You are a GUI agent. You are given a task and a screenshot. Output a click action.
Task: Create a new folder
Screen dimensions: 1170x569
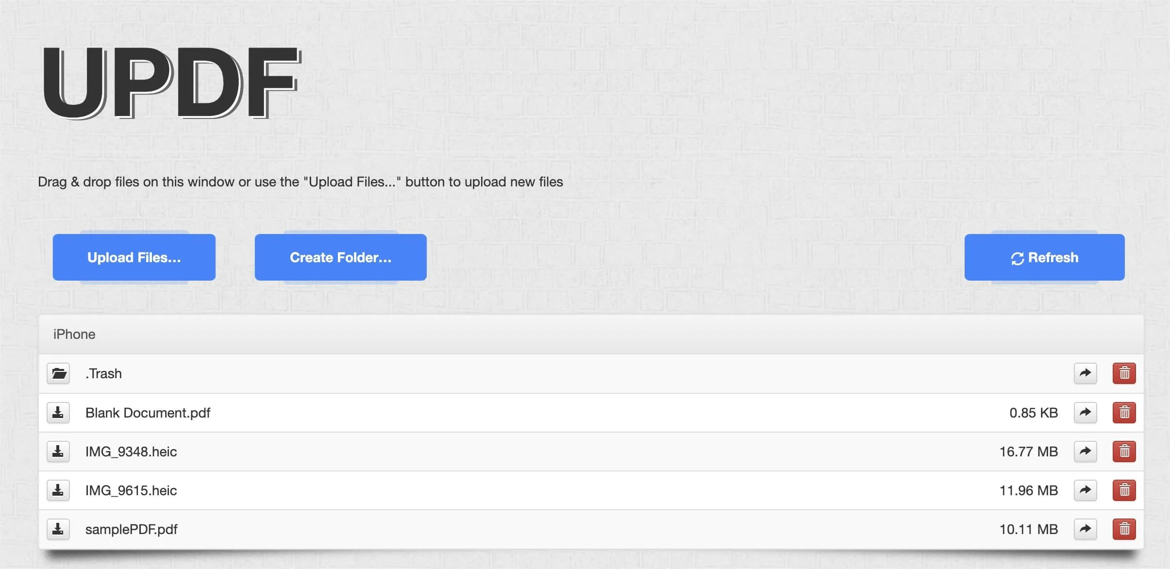pos(340,257)
